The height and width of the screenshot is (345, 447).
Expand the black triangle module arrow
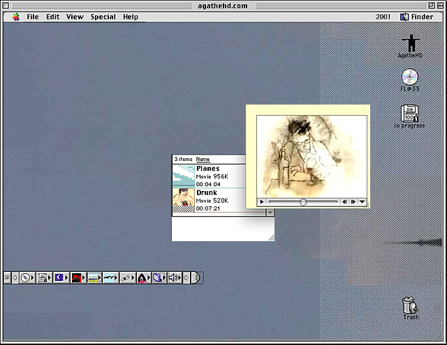coord(149,277)
